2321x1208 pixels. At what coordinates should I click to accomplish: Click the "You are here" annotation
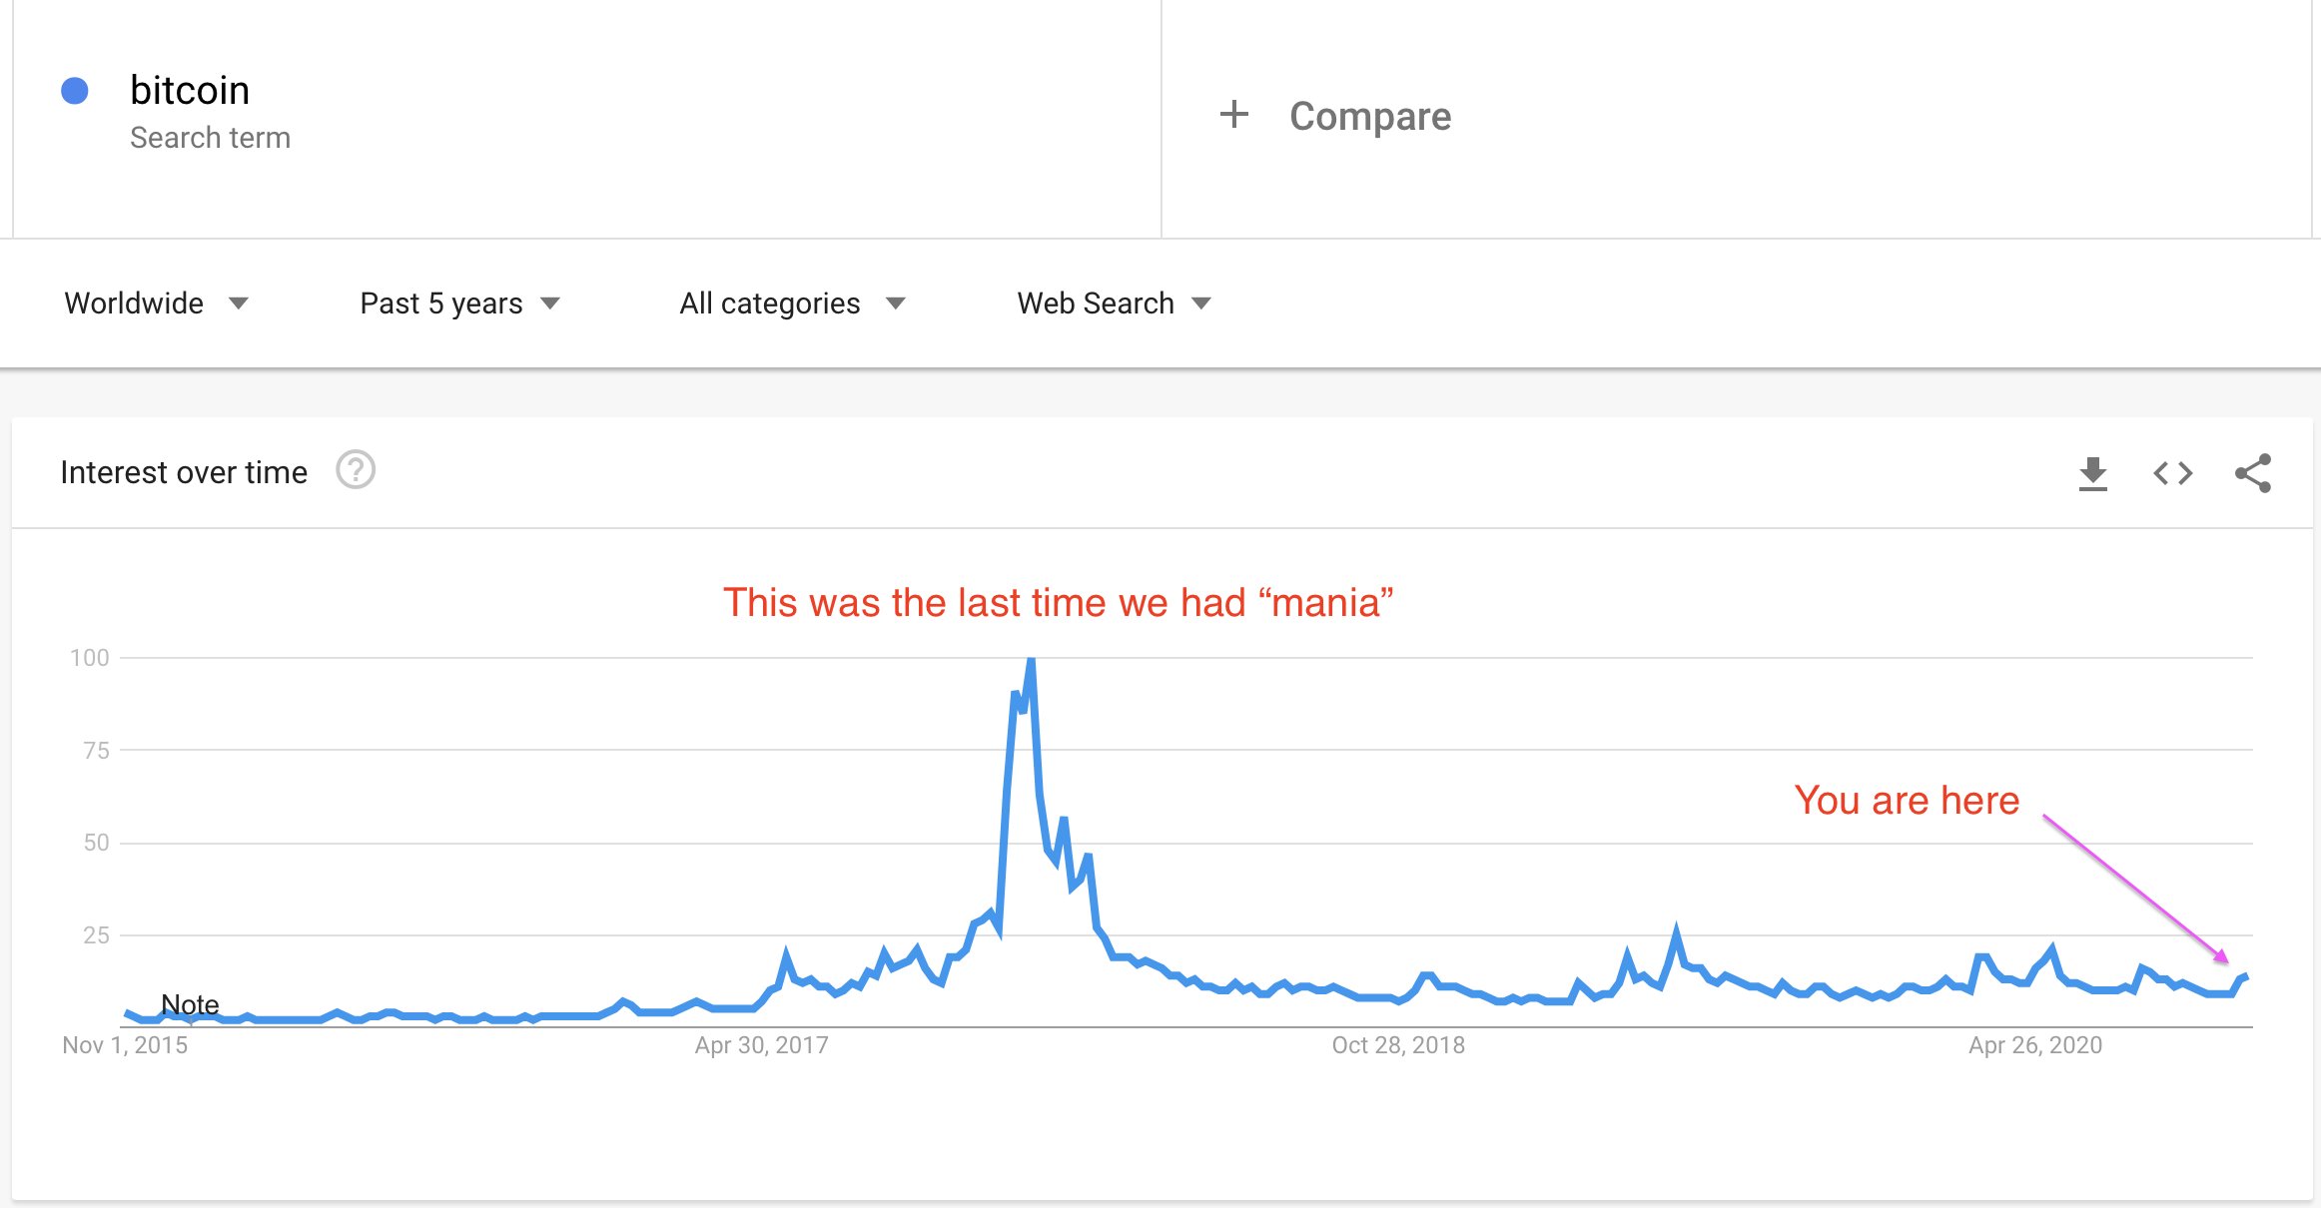(1907, 801)
